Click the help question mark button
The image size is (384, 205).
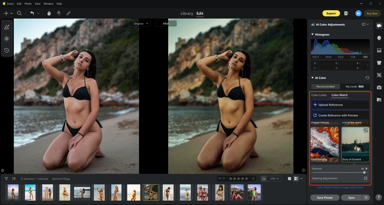tap(379, 197)
